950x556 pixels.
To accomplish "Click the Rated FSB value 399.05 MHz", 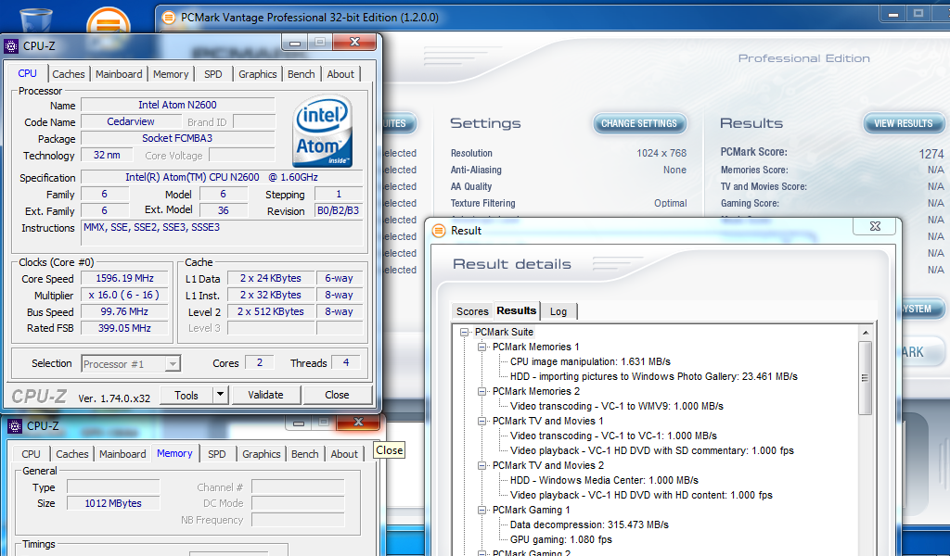I will pyautogui.click(x=125, y=328).
